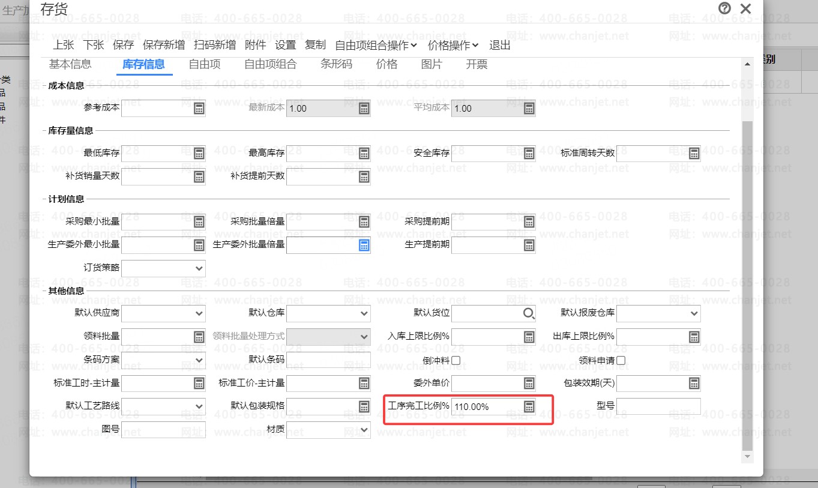
Task: Open the 默认供应商 dropdown list
Action: tap(199, 313)
